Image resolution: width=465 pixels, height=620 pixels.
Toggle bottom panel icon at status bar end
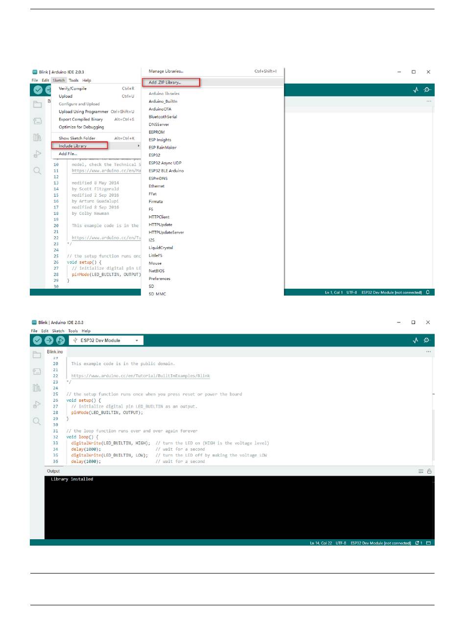point(428,543)
